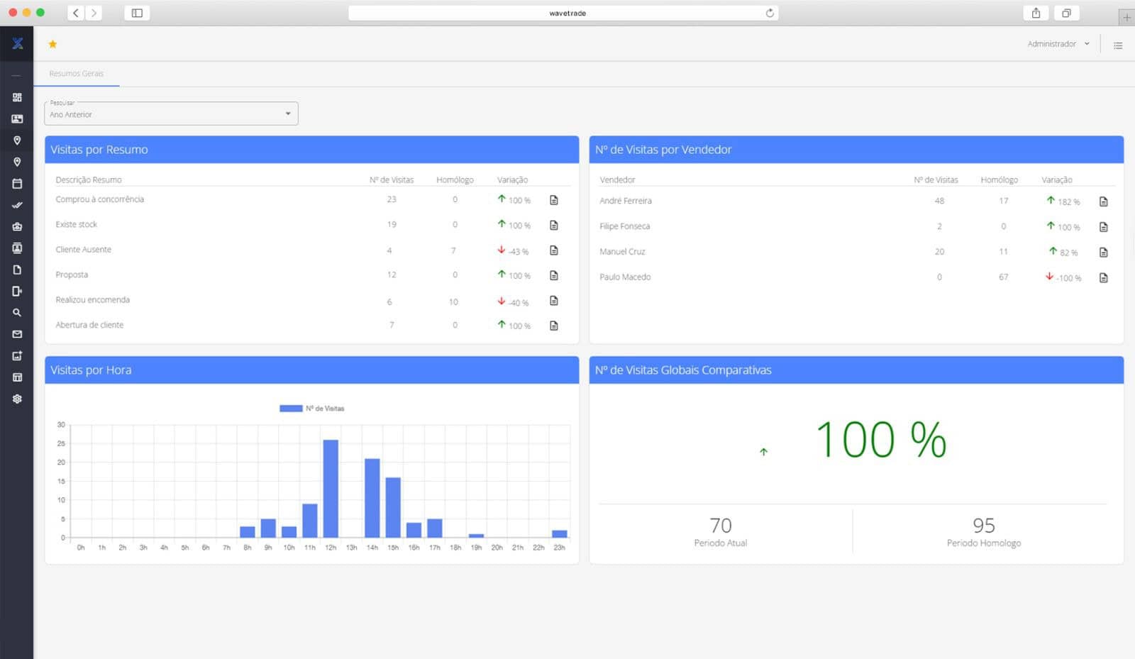Click the wavetrade address bar
Screen dimensions: 1135x659
[563, 13]
